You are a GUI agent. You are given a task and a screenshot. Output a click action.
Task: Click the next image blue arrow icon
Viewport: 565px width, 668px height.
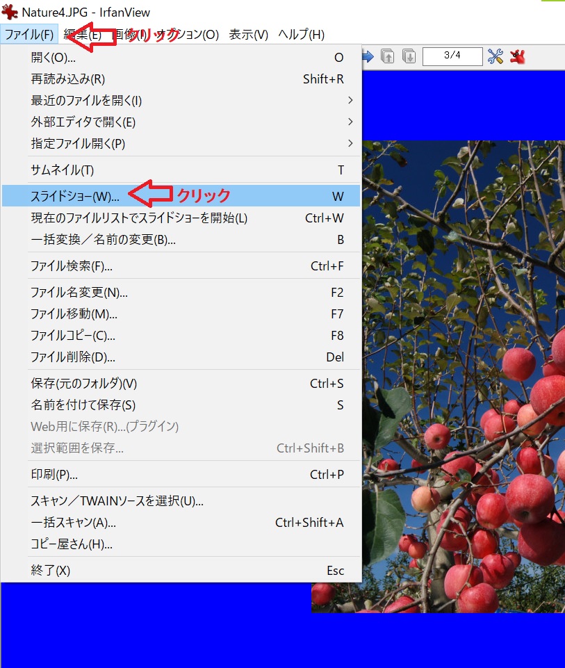coord(366,56)
